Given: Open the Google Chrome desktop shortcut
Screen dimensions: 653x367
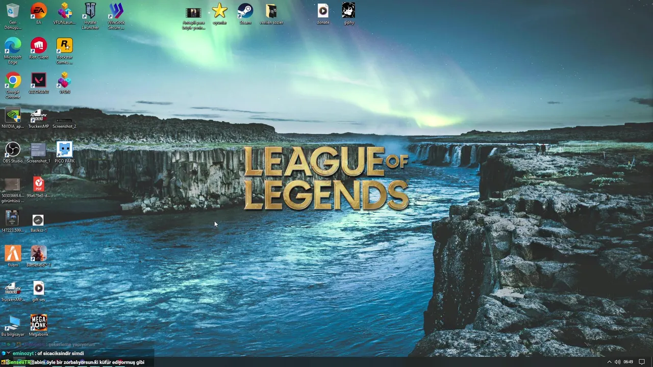Looking at the screenshot, I should 13,85.
